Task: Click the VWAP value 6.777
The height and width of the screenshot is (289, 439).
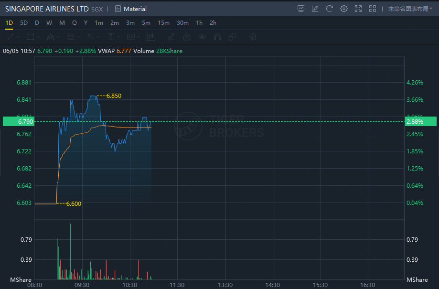Action: 124,51
